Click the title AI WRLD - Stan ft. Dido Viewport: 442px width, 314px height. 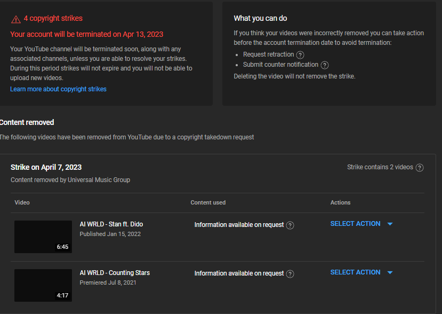point(111,224)
